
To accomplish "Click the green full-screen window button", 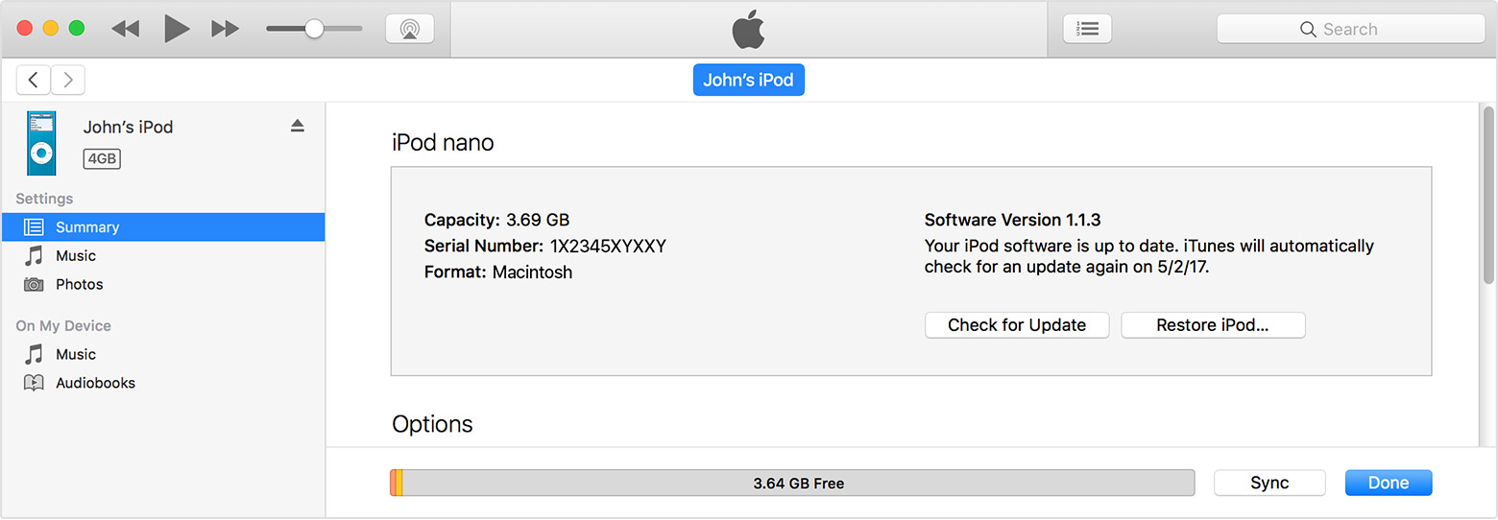I will [x=76, y=29].
